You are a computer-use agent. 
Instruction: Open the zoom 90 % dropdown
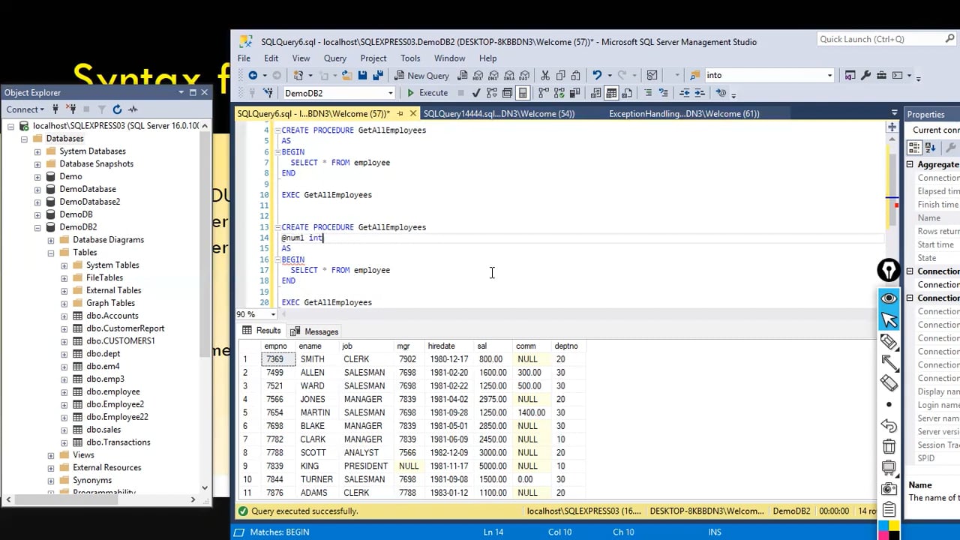click(273, 314)
